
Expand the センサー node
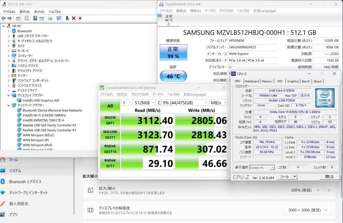point(9,75)
